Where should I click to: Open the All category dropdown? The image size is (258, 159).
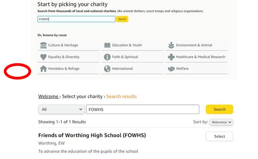coord(61,109)
